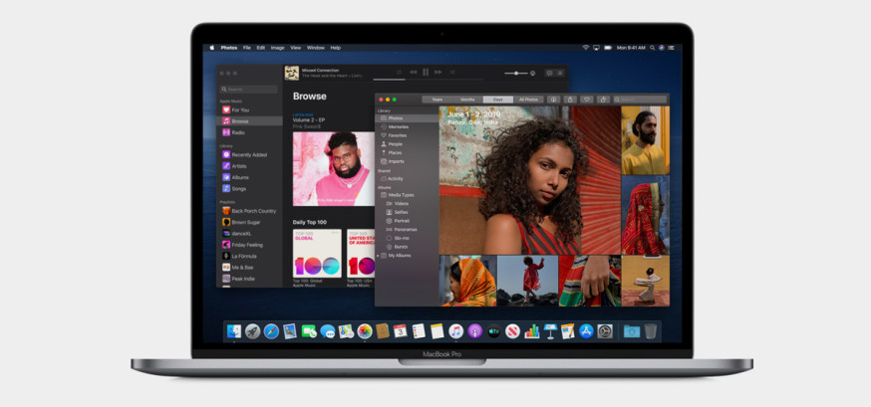Favorite the photo with heart toolbar button

coord(587,100)
